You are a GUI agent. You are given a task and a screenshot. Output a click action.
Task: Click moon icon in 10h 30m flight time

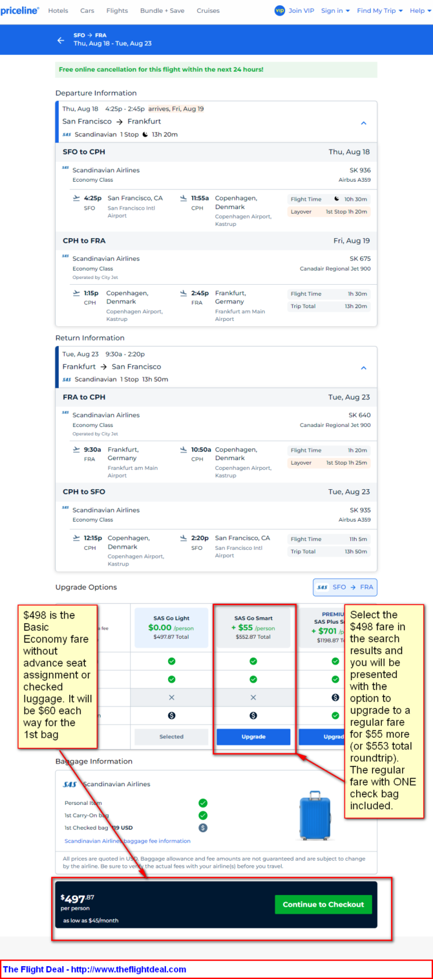click(x=337, y=199)
